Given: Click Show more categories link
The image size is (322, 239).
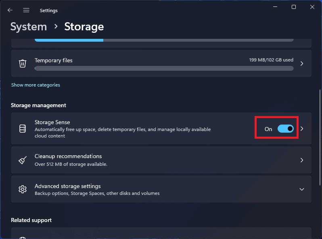Looking at the screenshot, I should pyautogui.click(x=36, y=85).
